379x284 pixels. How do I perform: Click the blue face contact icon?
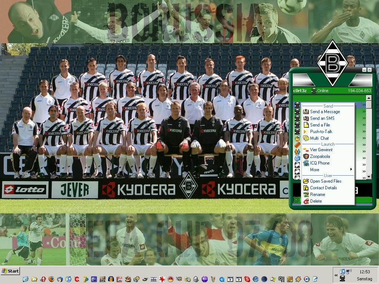(297, 158)
